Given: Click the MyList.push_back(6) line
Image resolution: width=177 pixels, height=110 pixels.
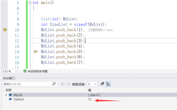Looking at the screenshot, I should click(x=63, y=57).
